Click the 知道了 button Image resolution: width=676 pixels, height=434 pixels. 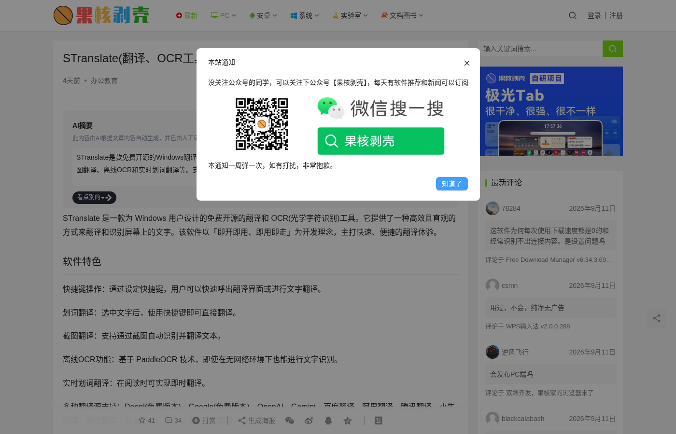pos(452,184)
